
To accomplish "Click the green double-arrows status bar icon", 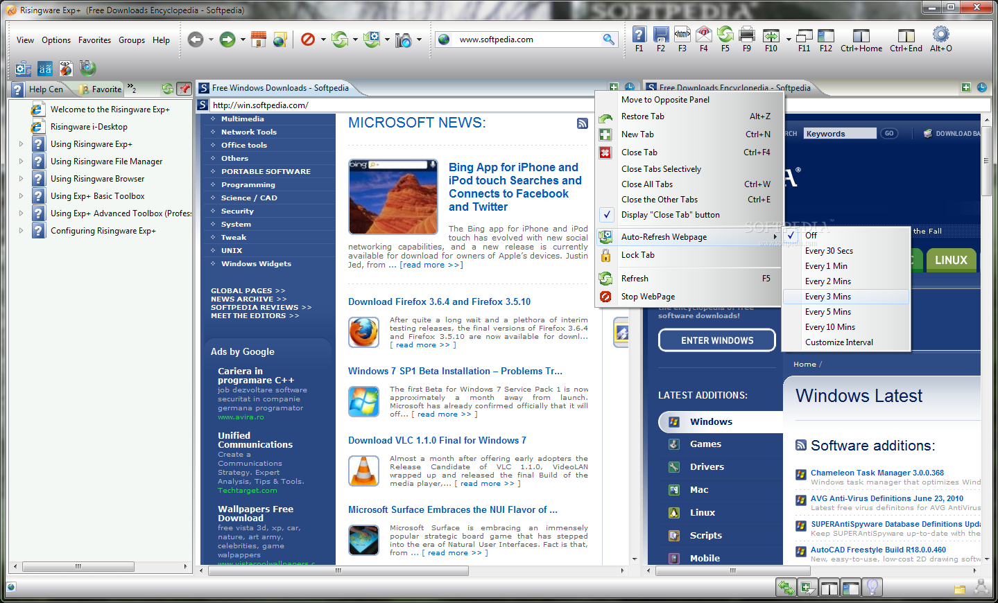I will [x=786, y=588].
